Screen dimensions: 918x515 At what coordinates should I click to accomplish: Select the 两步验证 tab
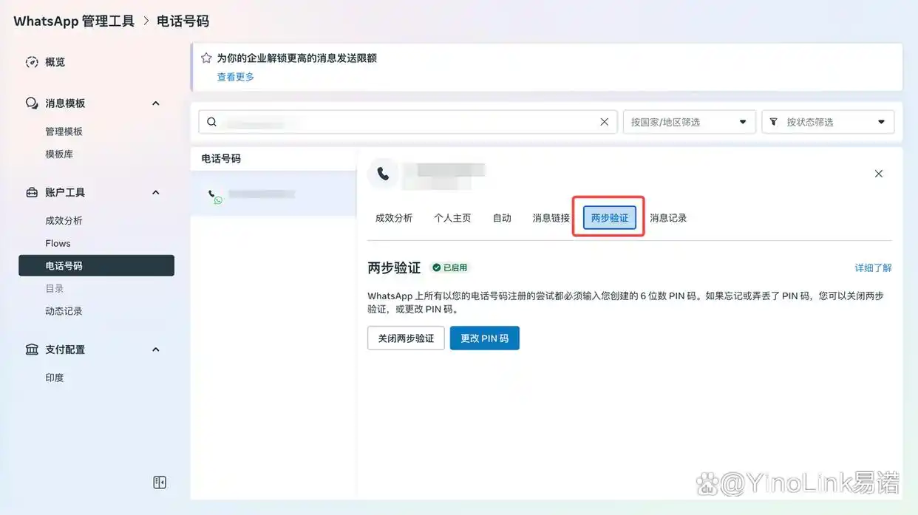(x=610, y=218)
